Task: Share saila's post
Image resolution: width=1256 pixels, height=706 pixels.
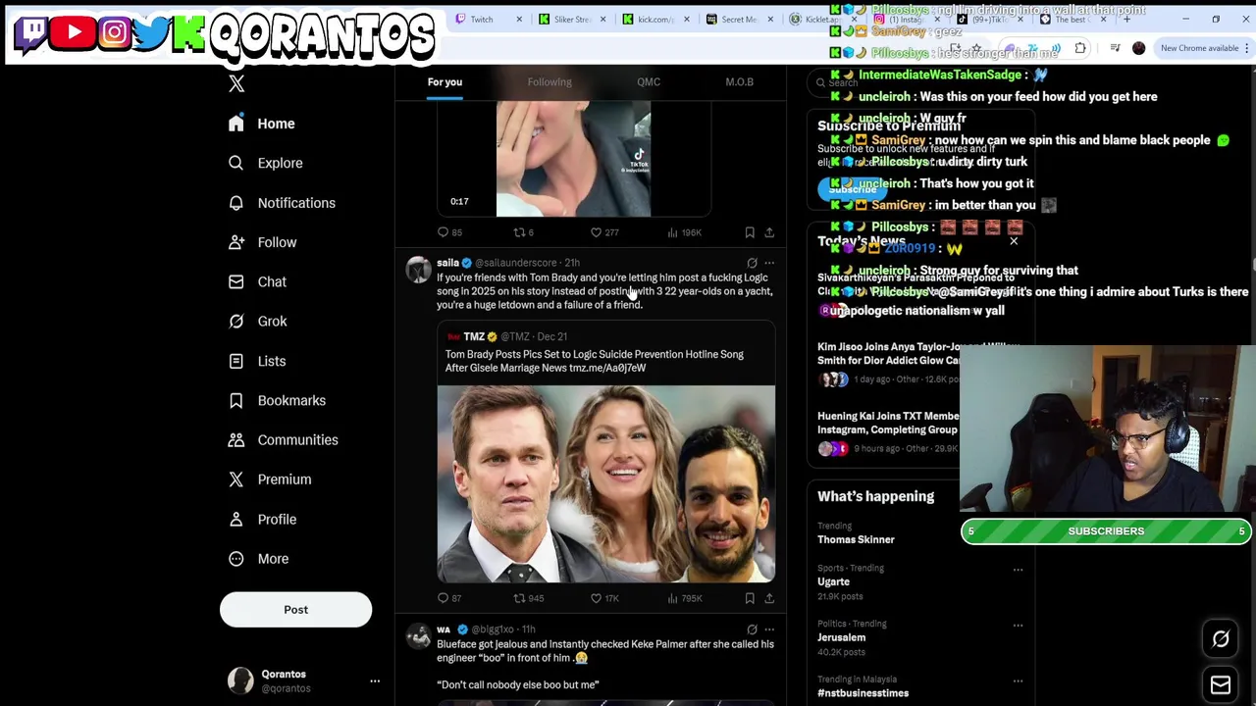Action: 769,598
